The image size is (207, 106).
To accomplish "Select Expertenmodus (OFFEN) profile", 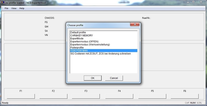I will pyautogui.click(x=84, y=41).
